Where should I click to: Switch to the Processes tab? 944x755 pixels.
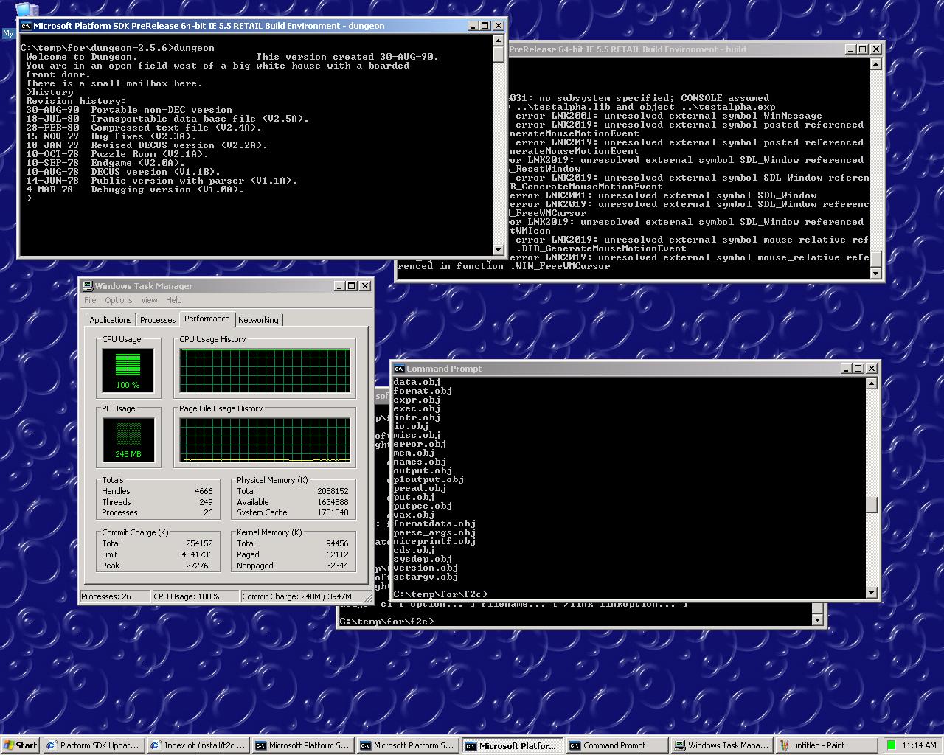(158, 320)
